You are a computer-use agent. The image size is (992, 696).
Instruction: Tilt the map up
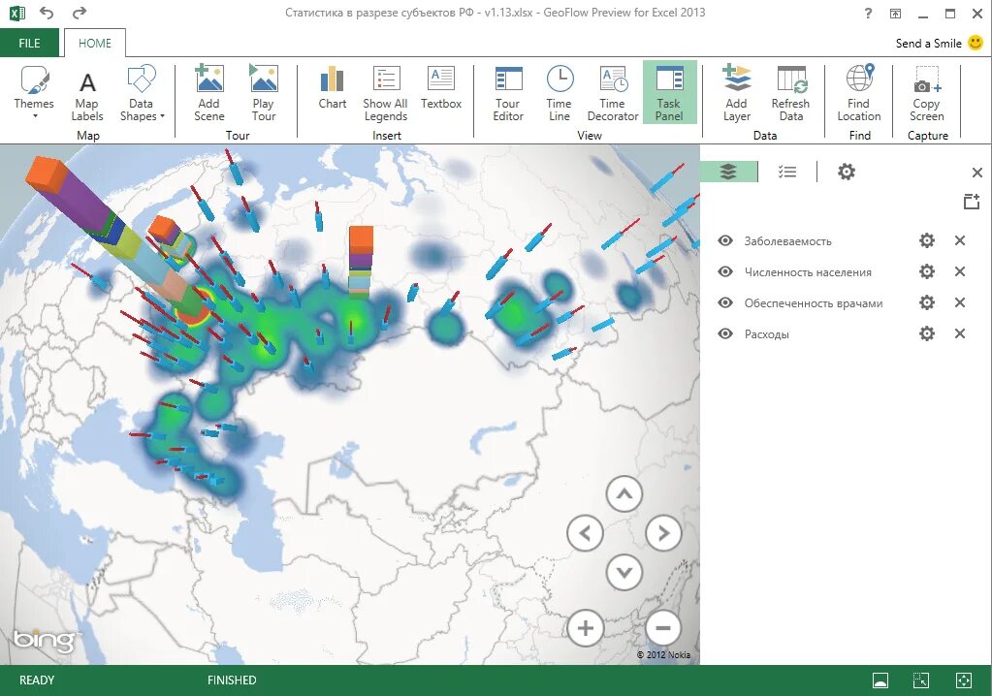[624, 493]
